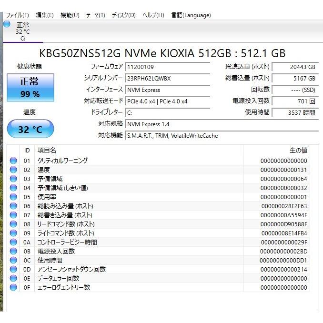The image size is (323, 323).
Task: Click the blue status circle of drive C:
Action: point(7,24)
